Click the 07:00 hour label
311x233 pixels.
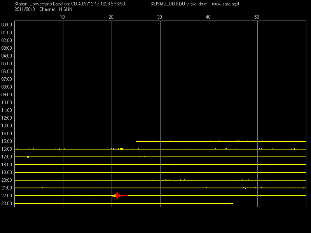pos(7,79)
